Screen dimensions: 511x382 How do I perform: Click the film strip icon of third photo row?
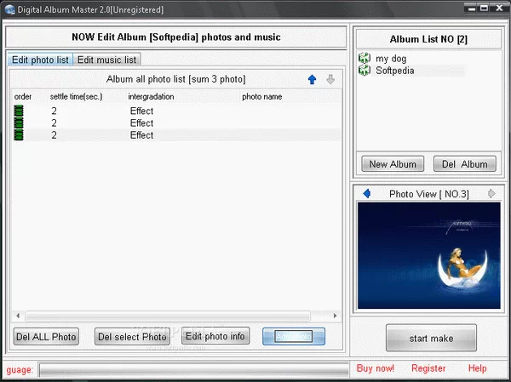pyautogui.click(x=19, y=134)
